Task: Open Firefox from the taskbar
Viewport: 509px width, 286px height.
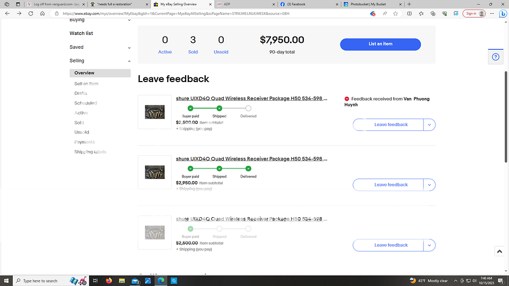Action: tap(109, 280)
